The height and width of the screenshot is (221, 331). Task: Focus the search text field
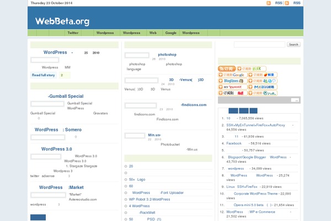pos(259,44)
